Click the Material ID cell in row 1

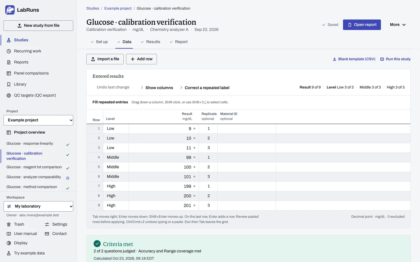pyautogui.click(x=246, y=129)
